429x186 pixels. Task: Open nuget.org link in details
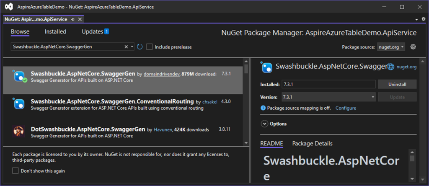(406, 67)
